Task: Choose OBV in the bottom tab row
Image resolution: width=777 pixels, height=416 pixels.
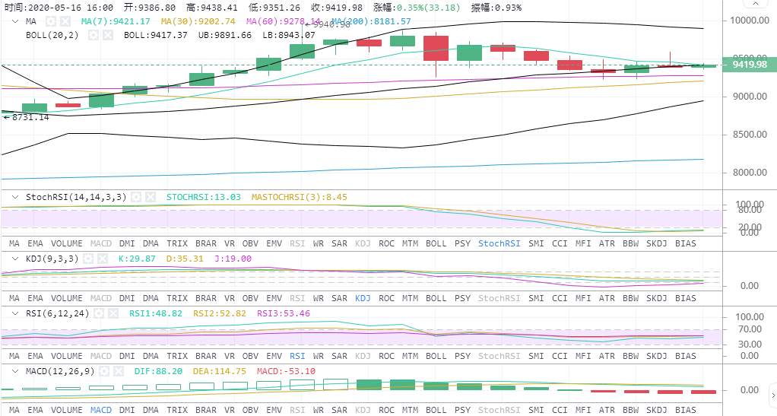Action: 250,410
